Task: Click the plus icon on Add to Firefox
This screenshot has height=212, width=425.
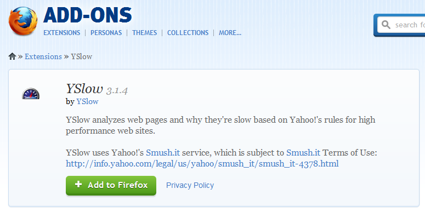Action: (78, 185)
